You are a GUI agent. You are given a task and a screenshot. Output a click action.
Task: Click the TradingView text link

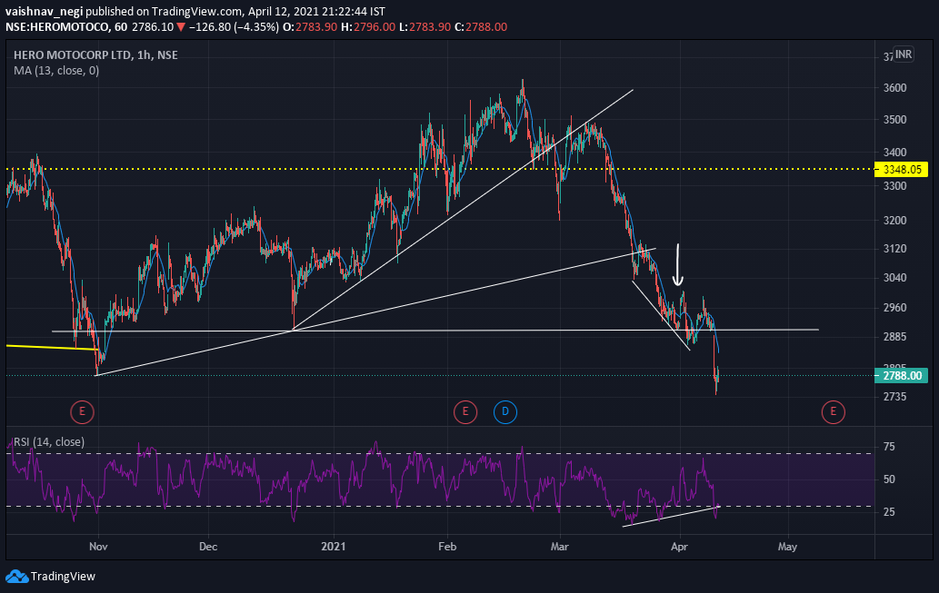pyautogui.click(x=63, y=577)
